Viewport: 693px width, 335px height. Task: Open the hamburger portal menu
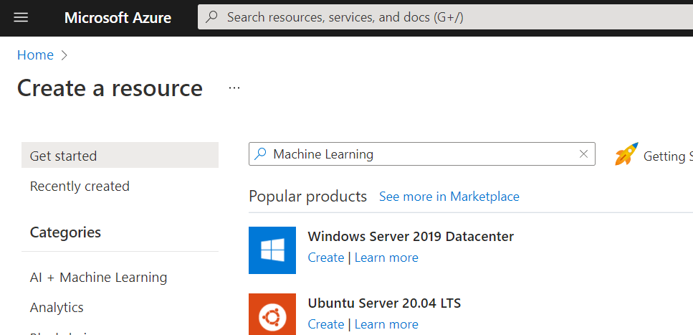point(21,18)
